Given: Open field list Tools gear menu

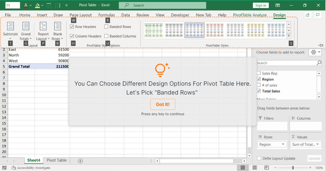Looking at the screenshot, I should click(x=313, y=52).
